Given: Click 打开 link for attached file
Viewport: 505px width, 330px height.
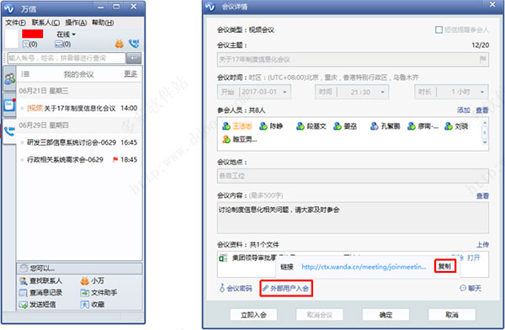Looking at the screenshot, I should 474,258.
